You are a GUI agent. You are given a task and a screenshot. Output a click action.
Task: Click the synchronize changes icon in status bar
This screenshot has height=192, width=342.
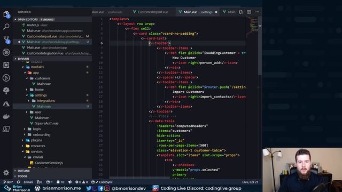[18, 182]
